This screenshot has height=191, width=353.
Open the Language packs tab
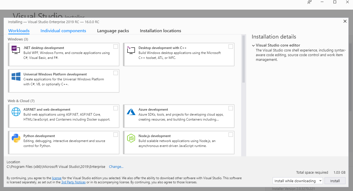click(113, 31)
